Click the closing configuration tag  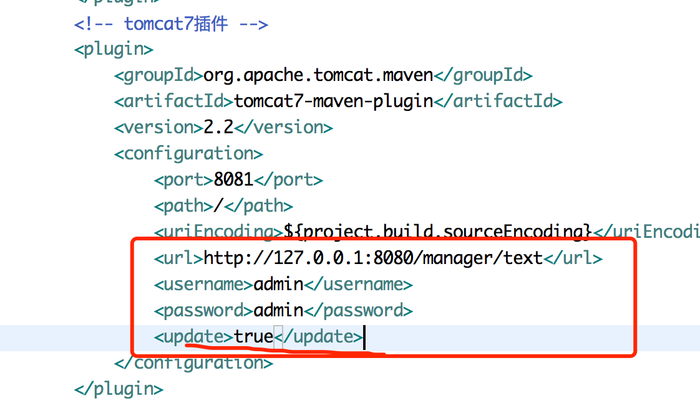(193, 363)
